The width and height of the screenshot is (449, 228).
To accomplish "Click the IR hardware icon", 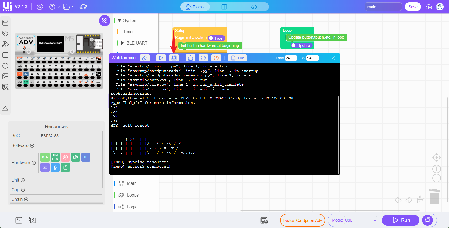I will pyautogui.click(x=86, y=157).
